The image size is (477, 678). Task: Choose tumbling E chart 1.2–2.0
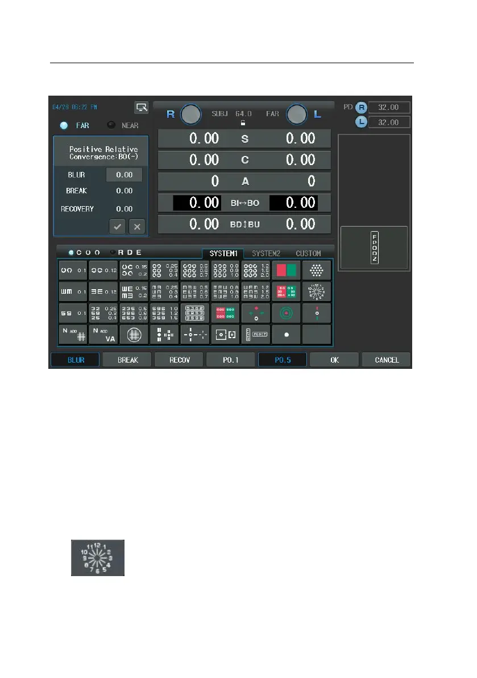pos(256,291)
